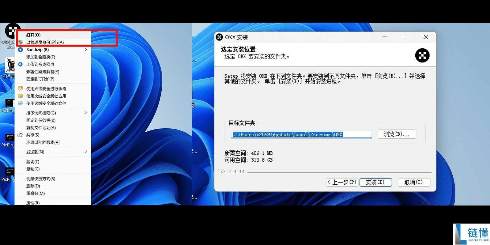Click the OKX 2.4.14 version label
490x245 pixels.
tap(231, 171)
